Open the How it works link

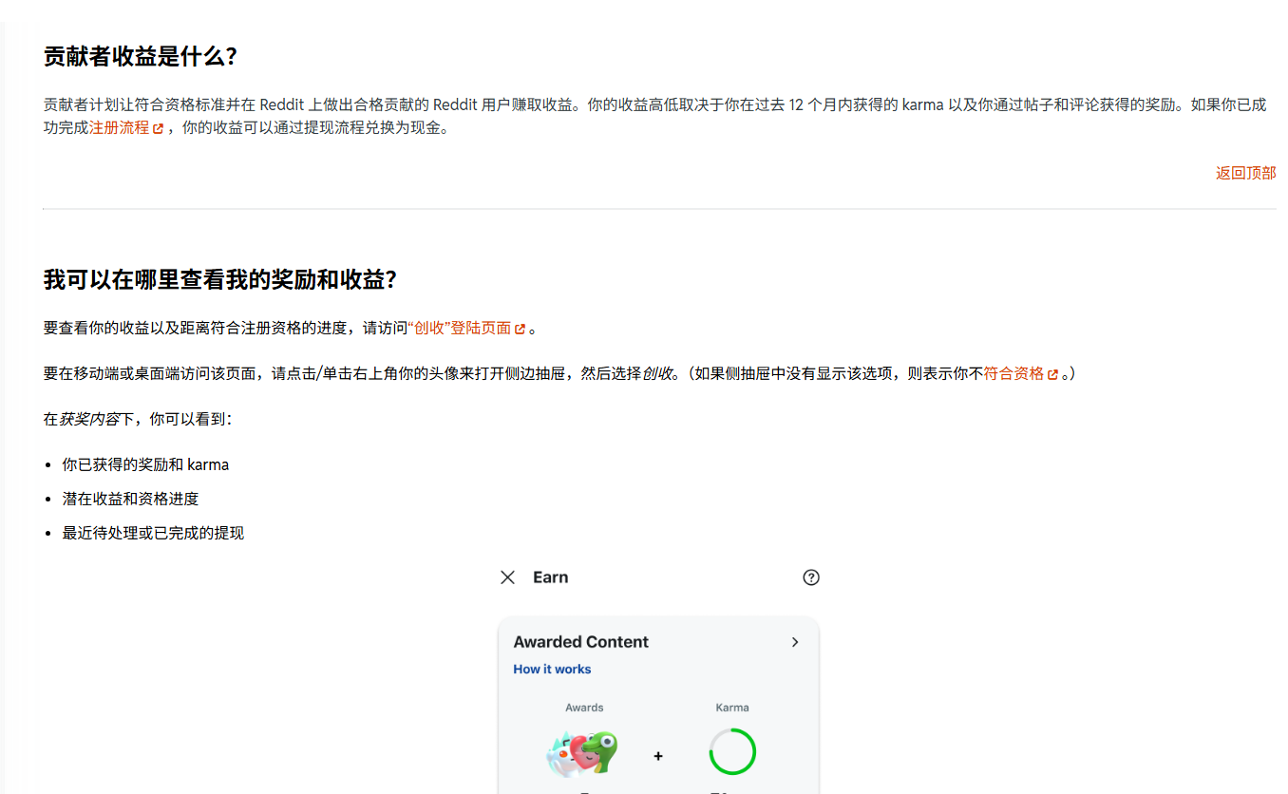552,669
